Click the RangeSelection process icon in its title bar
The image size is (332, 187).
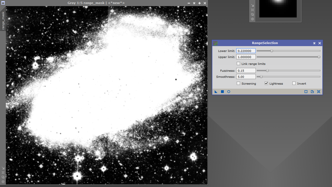215,43
